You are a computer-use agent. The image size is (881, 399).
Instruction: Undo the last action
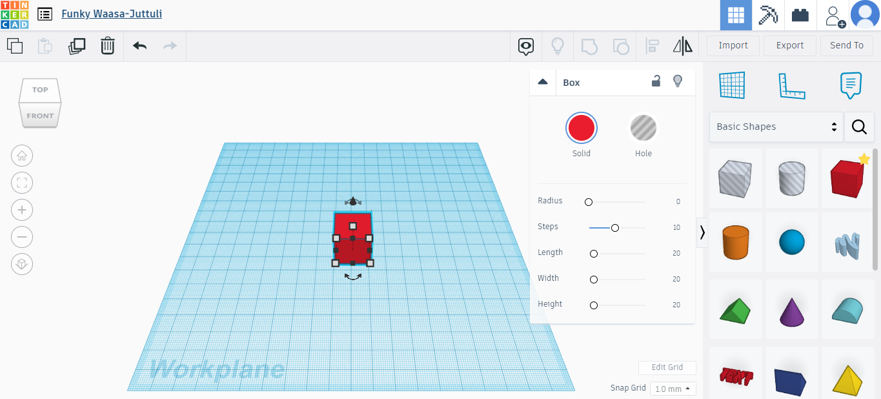click(x=140, y=46)
